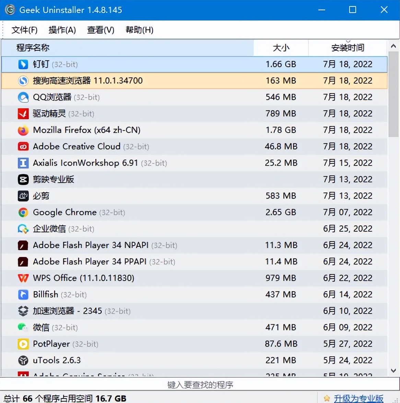Click the 键入要查找的程序 search field
This screenshot has height=403, width=400.
tap(200, 385)
